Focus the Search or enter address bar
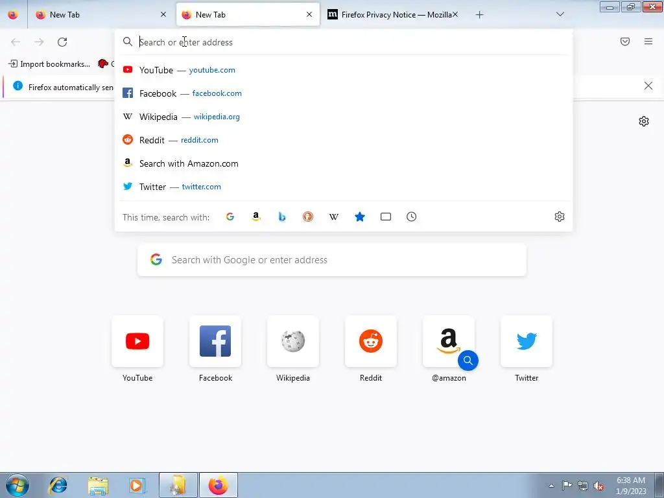 344,42
